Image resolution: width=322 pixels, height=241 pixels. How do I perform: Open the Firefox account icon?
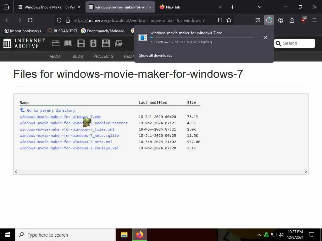coord(280,20)
